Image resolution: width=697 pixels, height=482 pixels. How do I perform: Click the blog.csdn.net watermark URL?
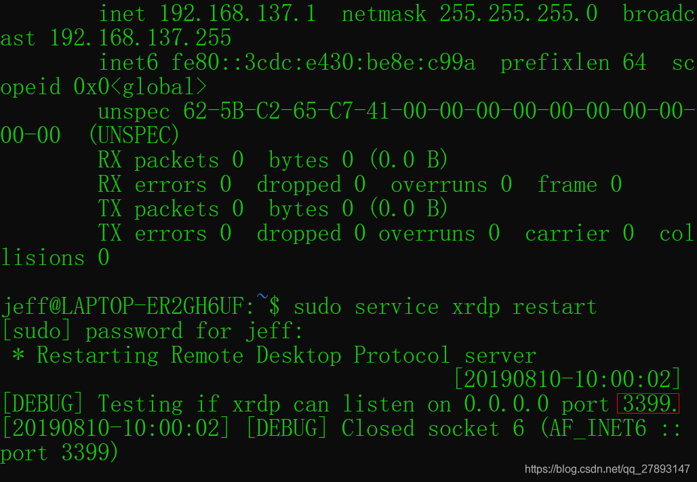coord(607,469)
